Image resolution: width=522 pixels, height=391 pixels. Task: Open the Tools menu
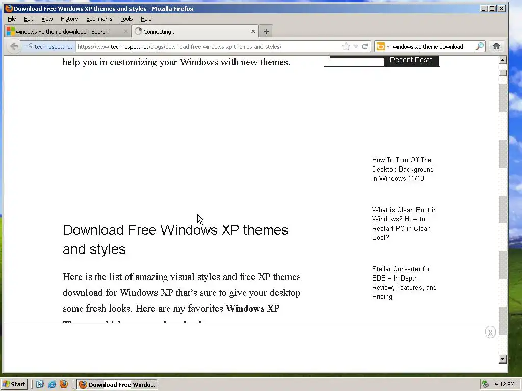[x=126, y=19]
